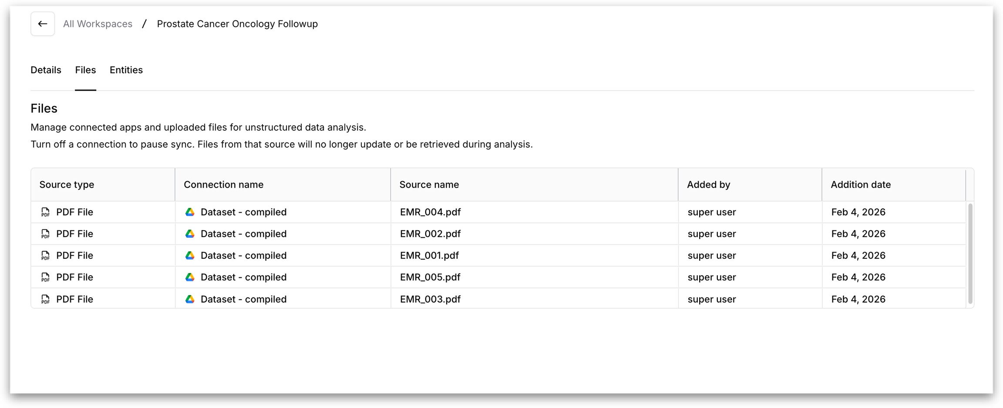Click the Added by column header
This screenshot has width=1003, height=408.
pyautogui.click(x=708, y=185)
